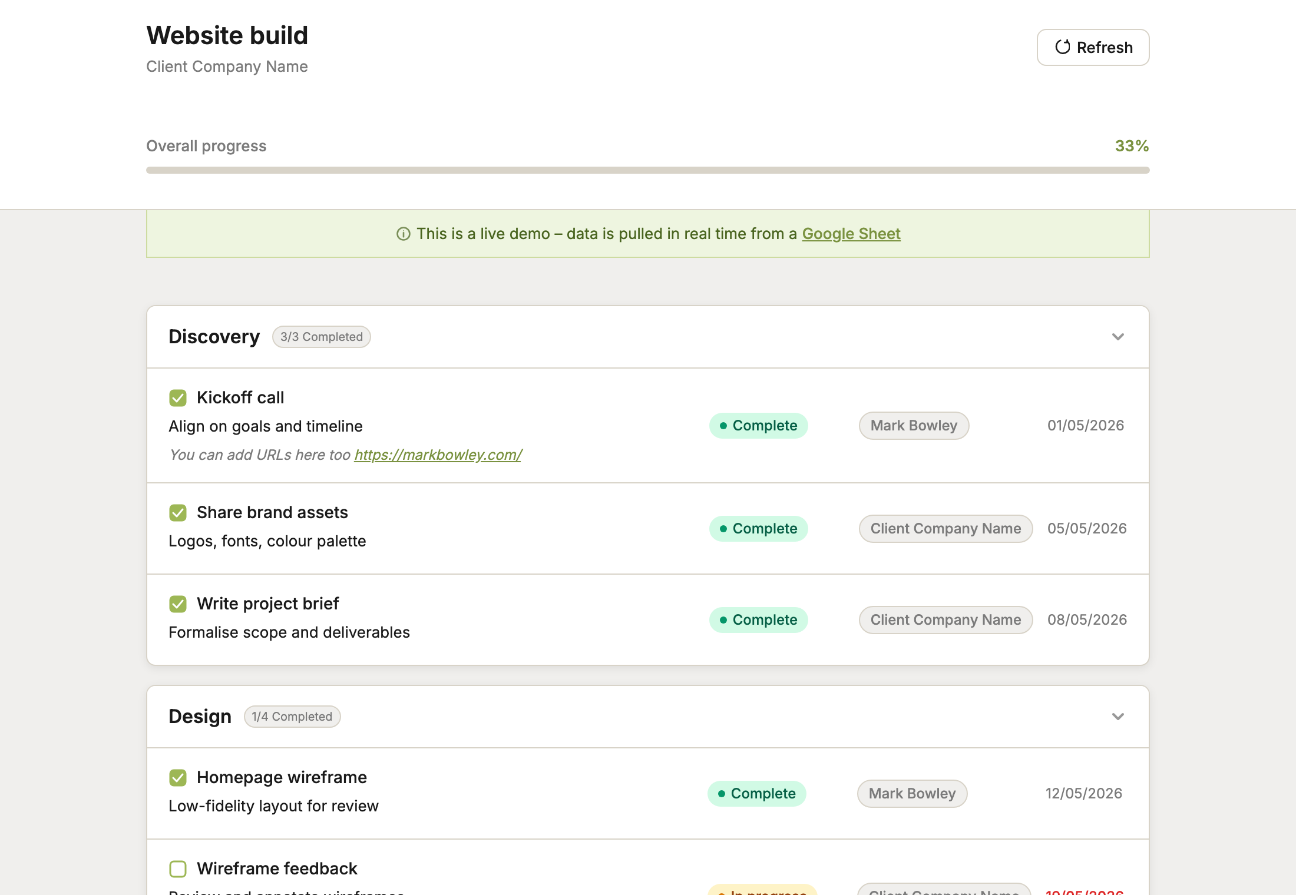Click the 33% progress value
The image size is (1296, 895).
[1132, 146]
